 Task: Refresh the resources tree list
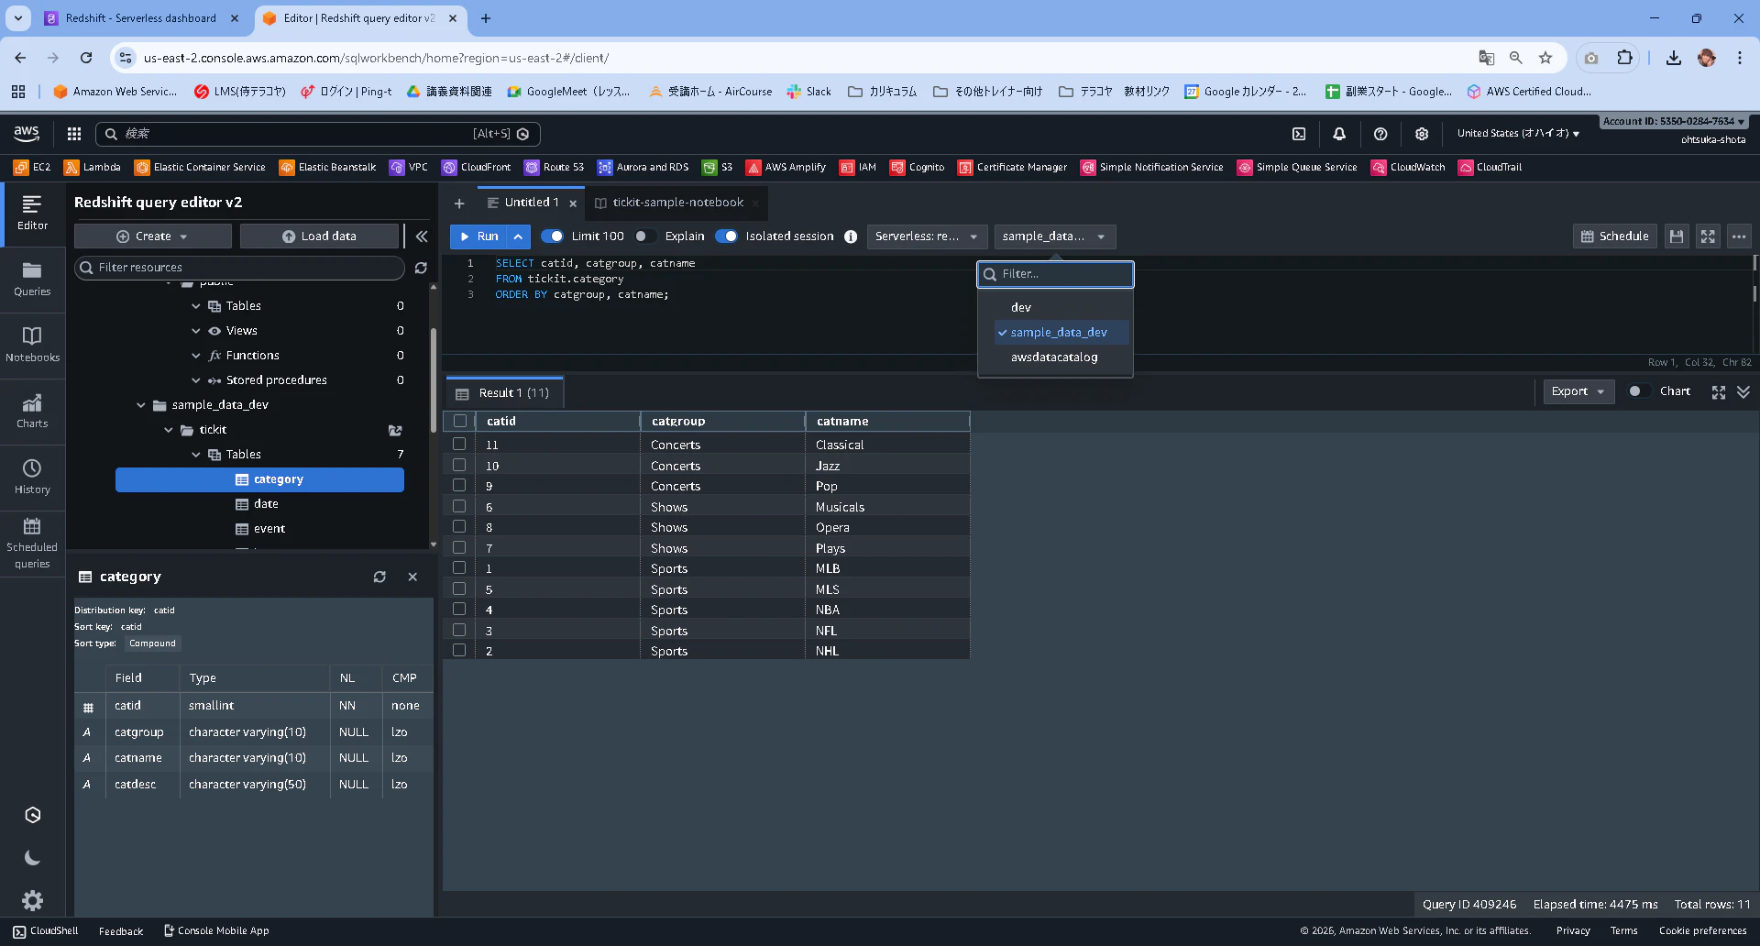pos(421,268)
